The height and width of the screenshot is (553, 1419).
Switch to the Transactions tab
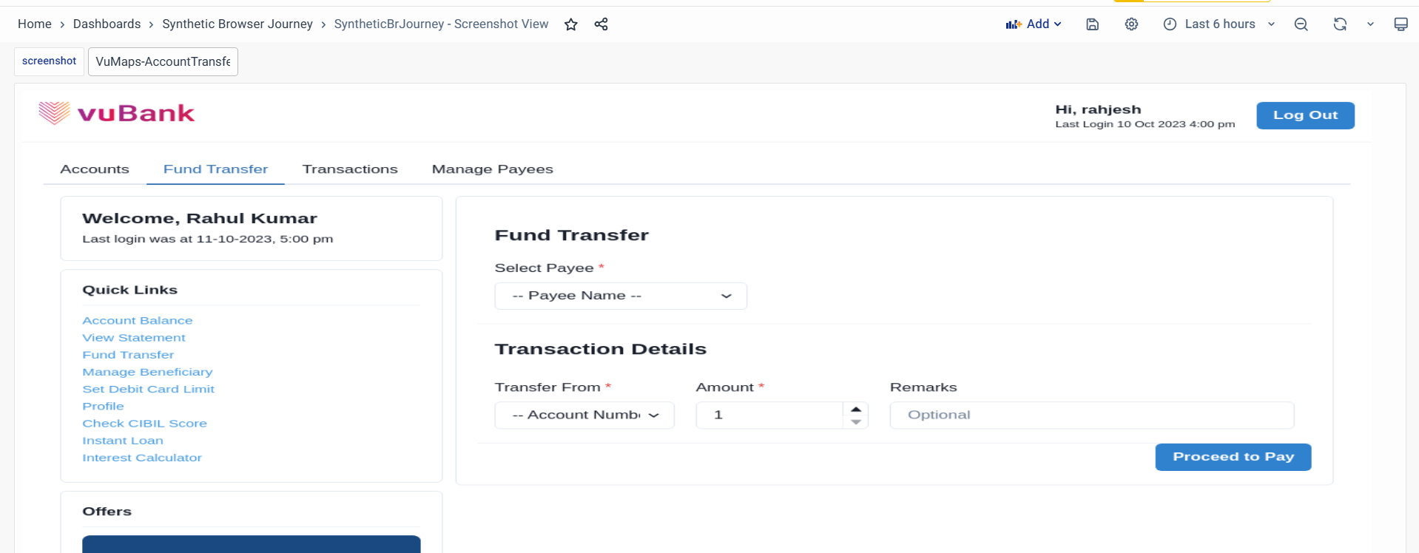coord(350,169)
